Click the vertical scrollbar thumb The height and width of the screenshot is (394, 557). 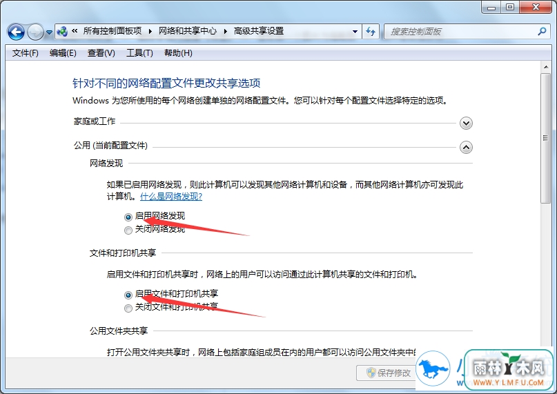[546, 138]
